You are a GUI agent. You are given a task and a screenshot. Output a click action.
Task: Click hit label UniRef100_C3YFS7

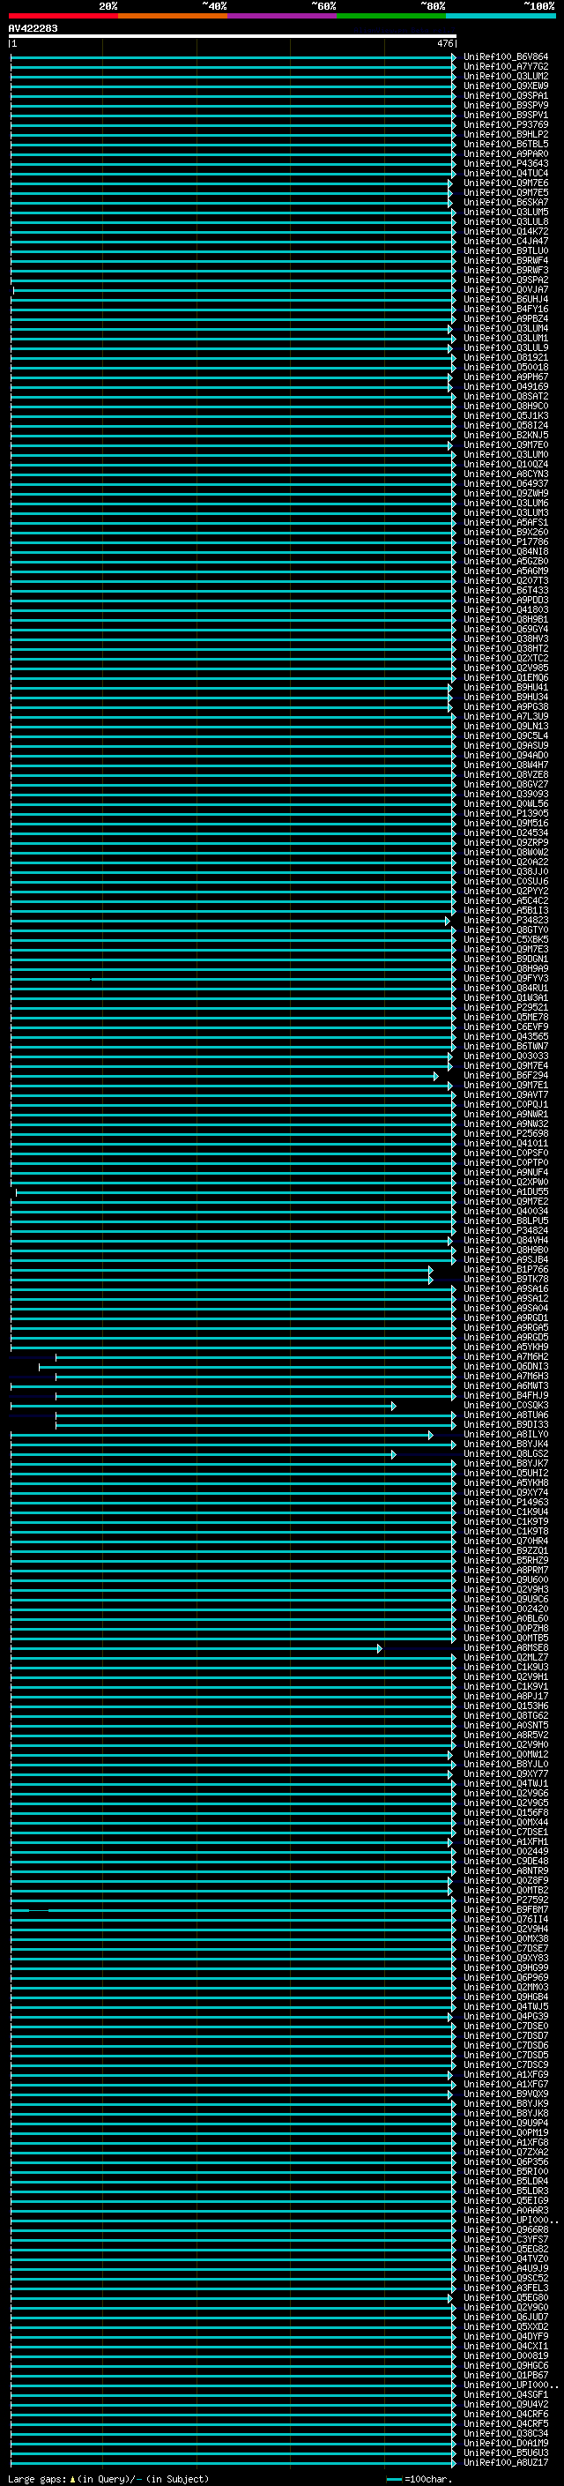point(506,2240)
